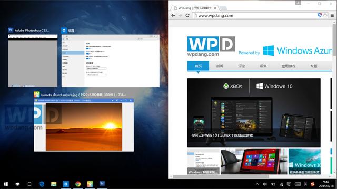Toggle the bottom switch in Settings preview
Screen dimensions: 337x189
[88, 58]
